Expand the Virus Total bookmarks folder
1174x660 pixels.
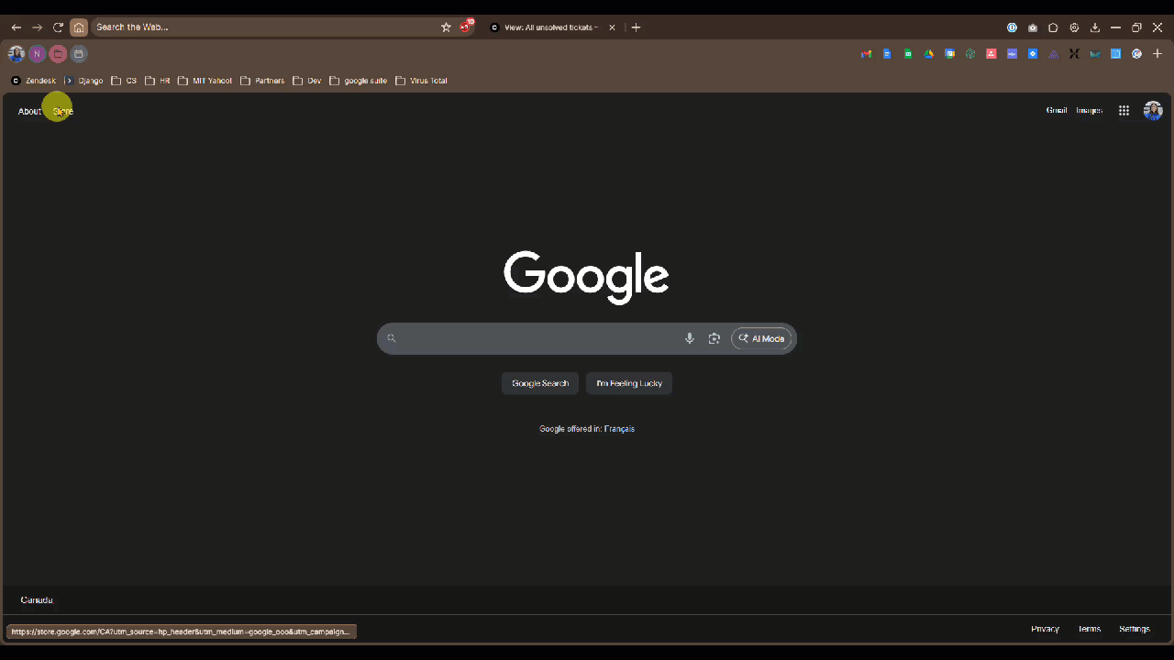click(x=422, y=81)
